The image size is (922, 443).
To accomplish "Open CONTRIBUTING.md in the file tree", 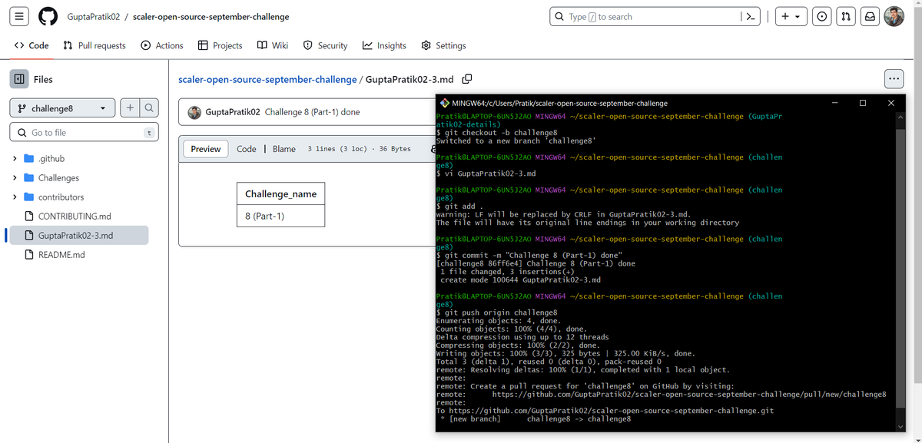I will [x=75, y=216].
